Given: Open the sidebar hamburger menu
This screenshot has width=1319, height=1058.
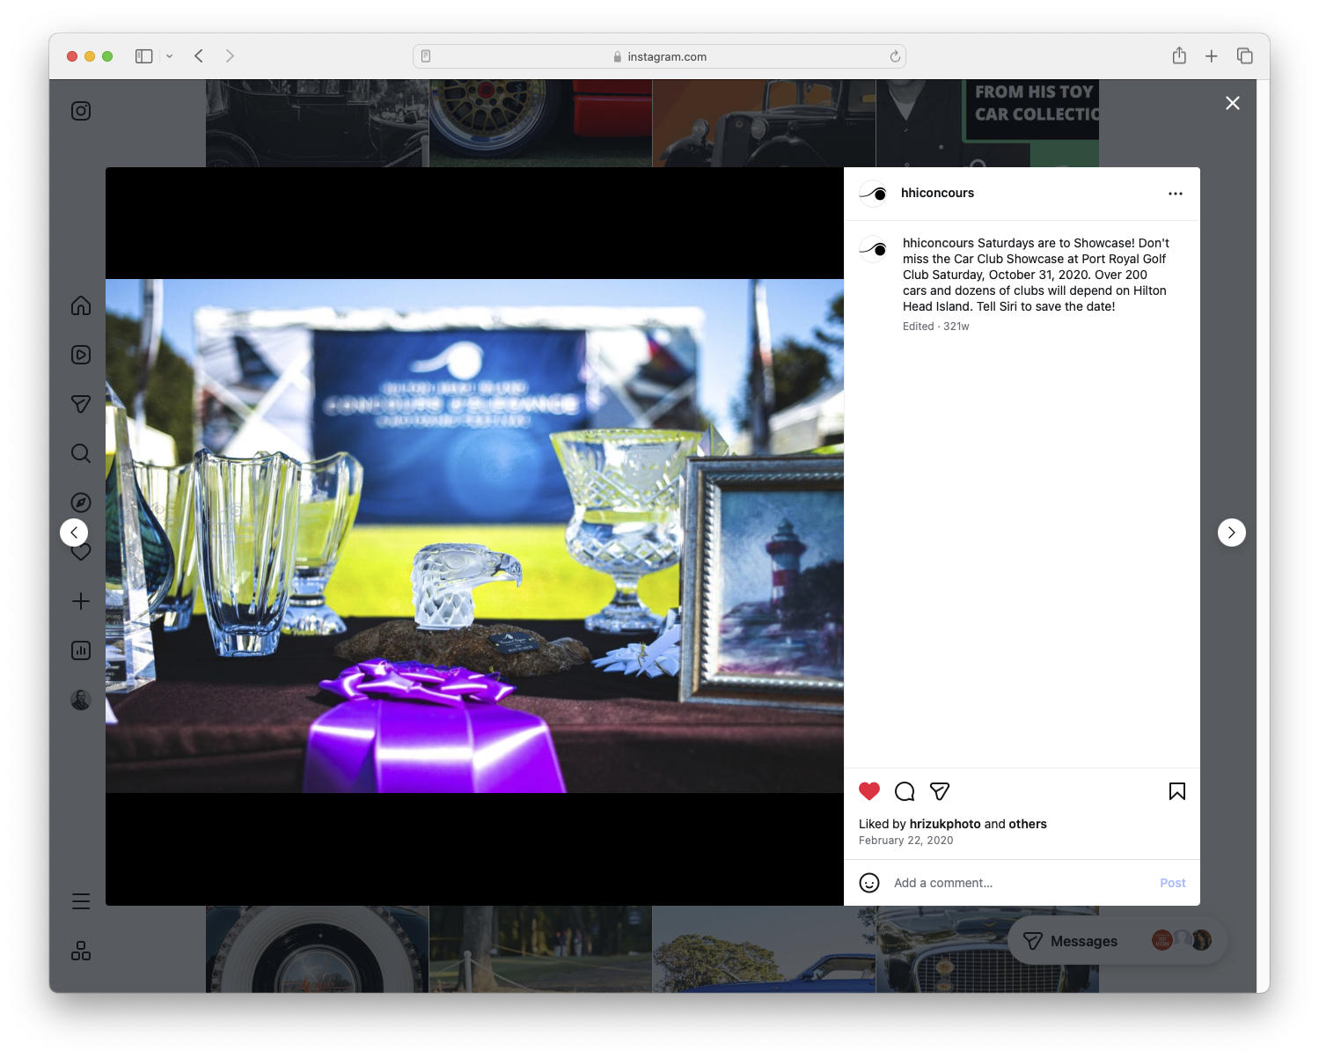Looking at the screenshot, I should click(80, 900).
